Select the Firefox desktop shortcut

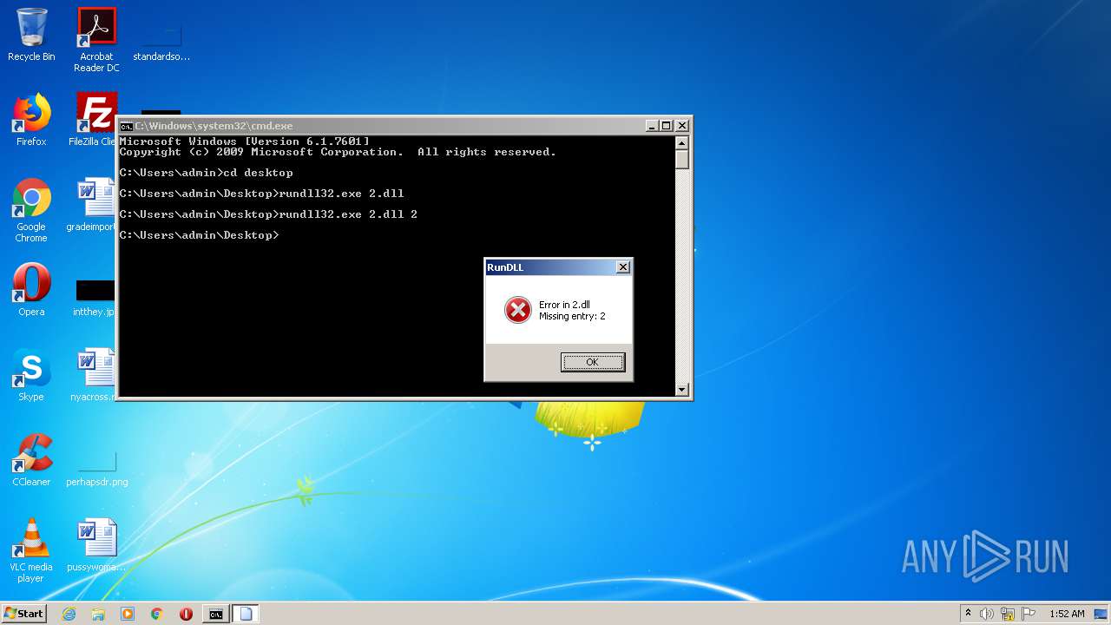tap(31, 120)
